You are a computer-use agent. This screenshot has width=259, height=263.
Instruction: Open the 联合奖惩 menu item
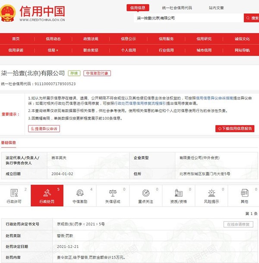[x=91, y=50]
